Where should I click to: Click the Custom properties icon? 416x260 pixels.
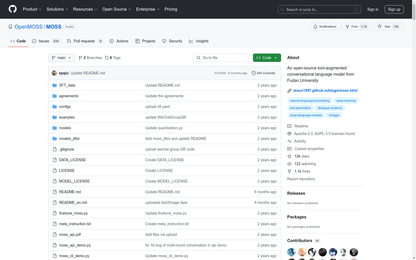(x=289, y=149)
